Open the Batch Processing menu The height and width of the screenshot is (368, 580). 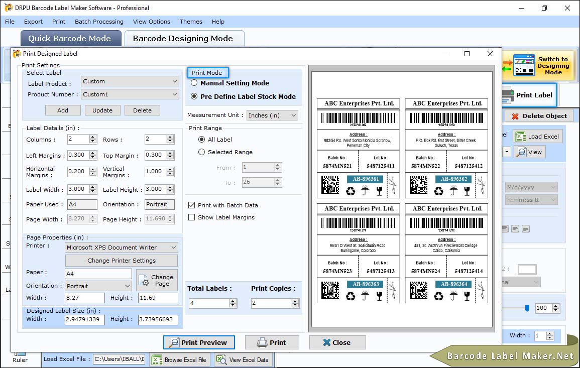(x=99, y=22)
